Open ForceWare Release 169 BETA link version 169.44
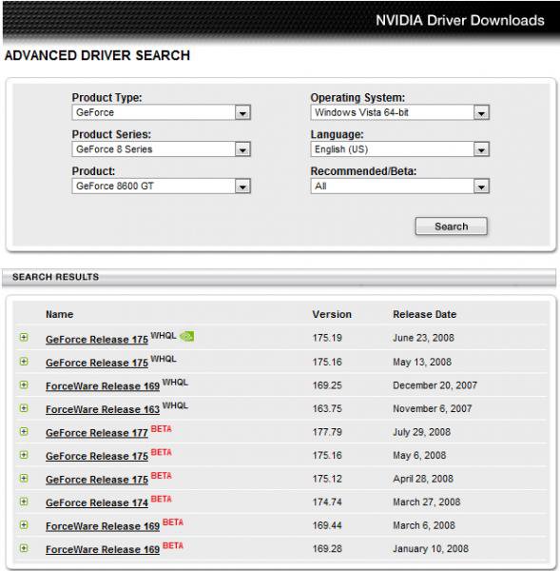 click(x=103, y=526)
